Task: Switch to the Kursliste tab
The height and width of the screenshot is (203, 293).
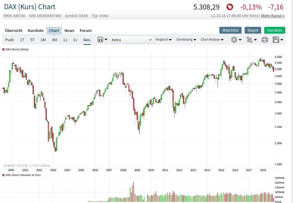Action: click(x=36, y=30)
